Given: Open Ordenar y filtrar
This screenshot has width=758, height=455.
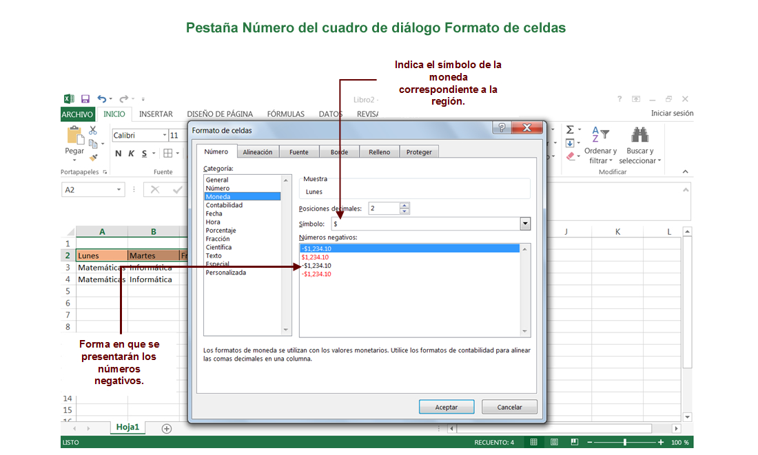Looking at the screenshot, I should pyautogui.click(x=600, y=145).
